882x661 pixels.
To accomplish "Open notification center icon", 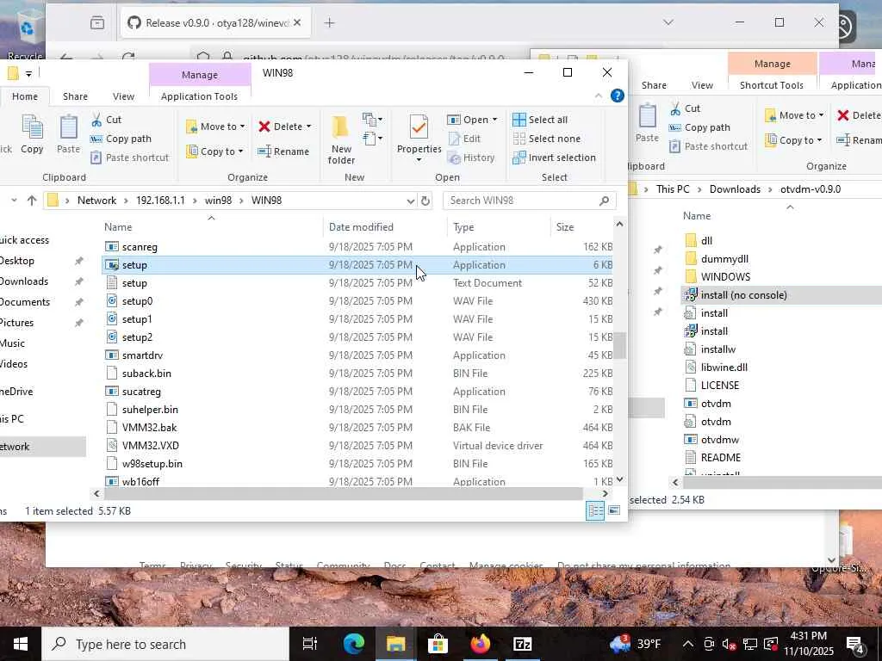I will [x=855, y=644].
